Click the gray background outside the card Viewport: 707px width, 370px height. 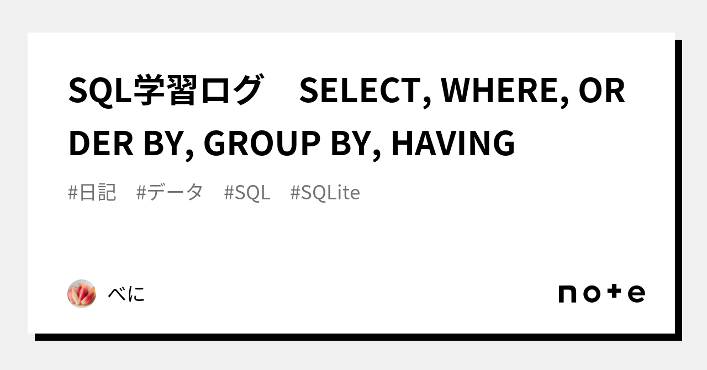353,17
